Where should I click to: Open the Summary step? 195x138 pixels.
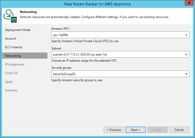(11, 90)
